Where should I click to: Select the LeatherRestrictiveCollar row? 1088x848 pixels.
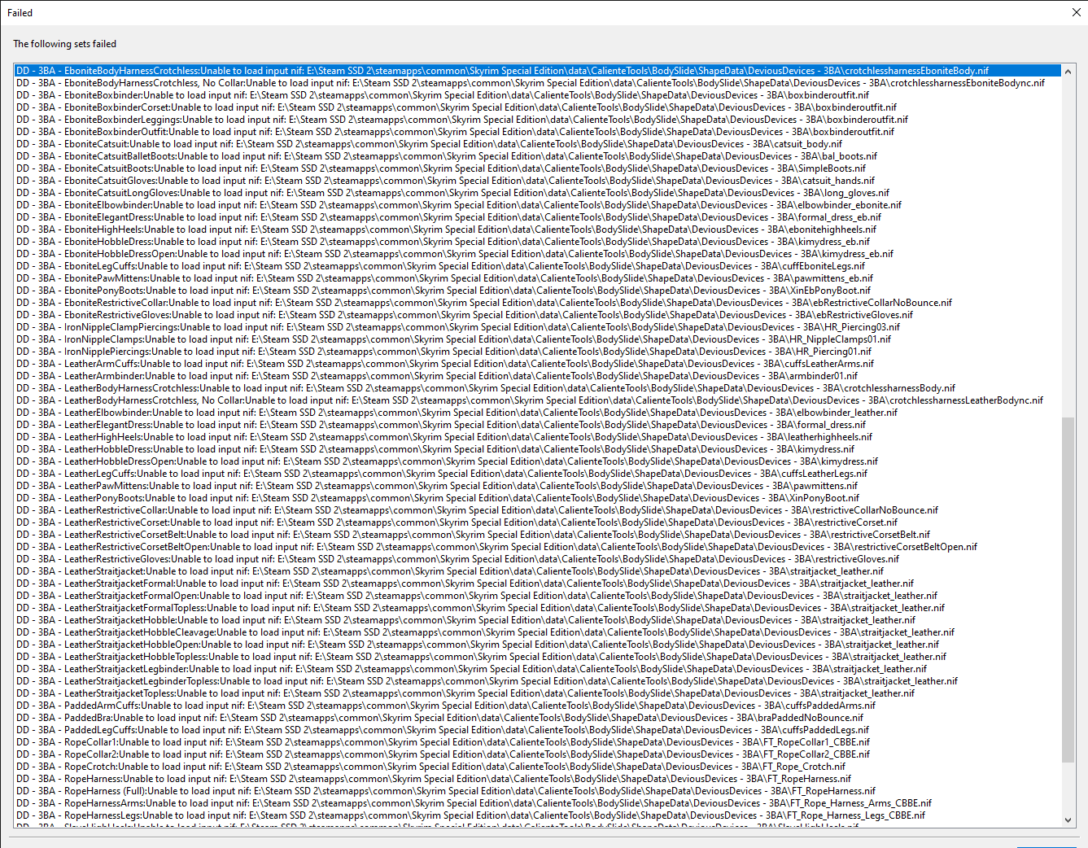(x=538, y=510)
